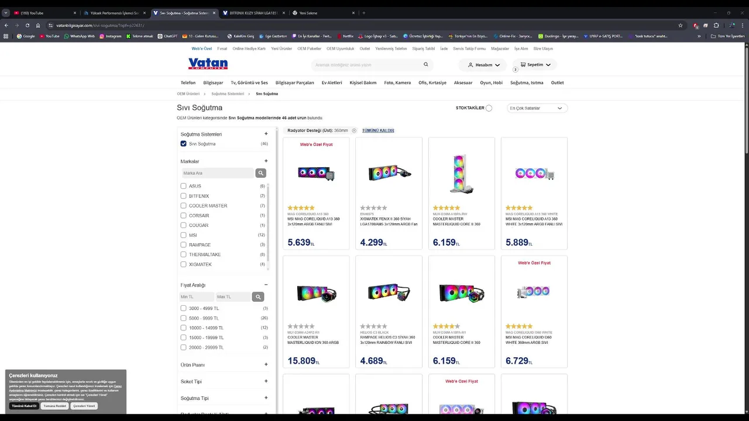Open ChatGPT bookmark
749x421 pixels.
(x=167, y=36)
